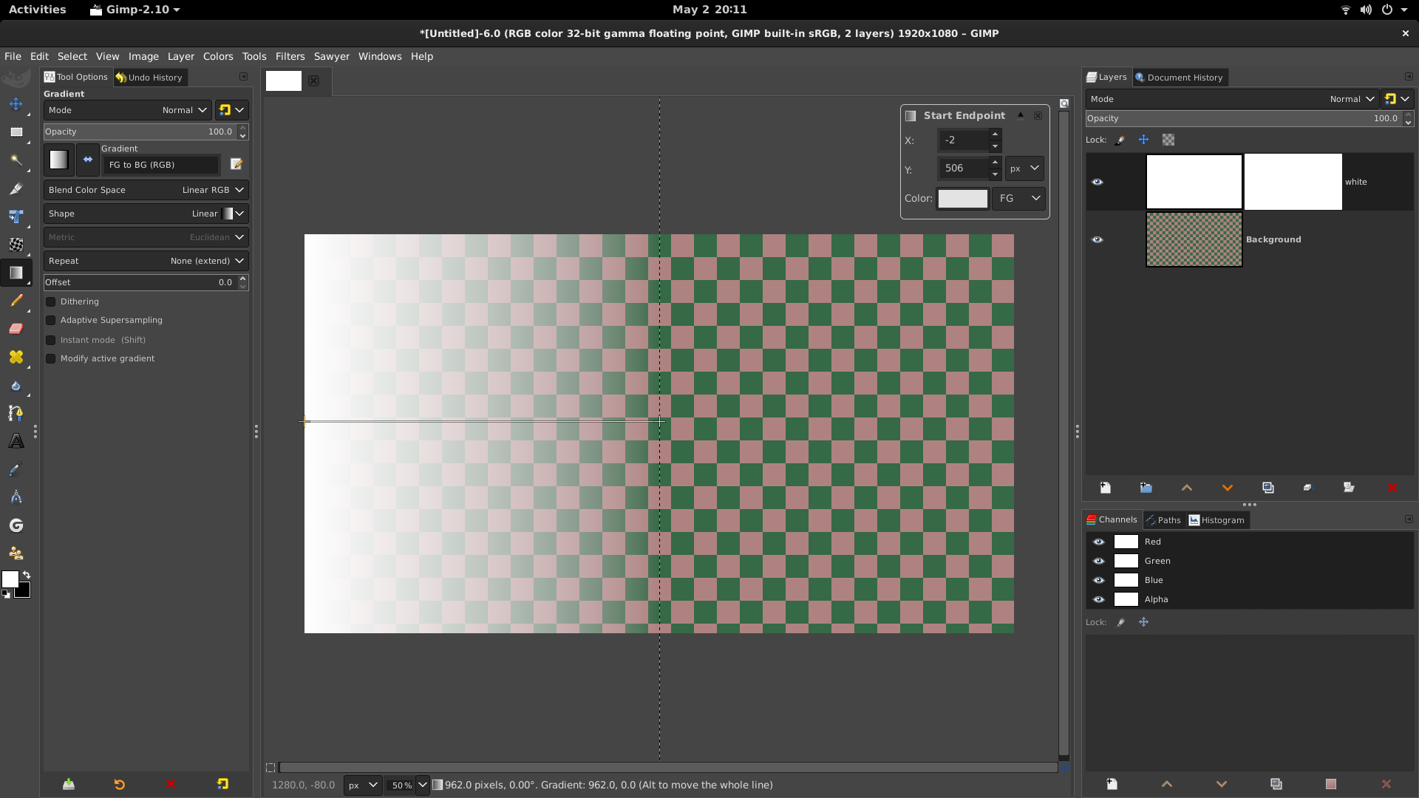Switch to the Undo History tab
Image resolution: width=1419 pixels, height=798 pixels.
pos(149,78)
